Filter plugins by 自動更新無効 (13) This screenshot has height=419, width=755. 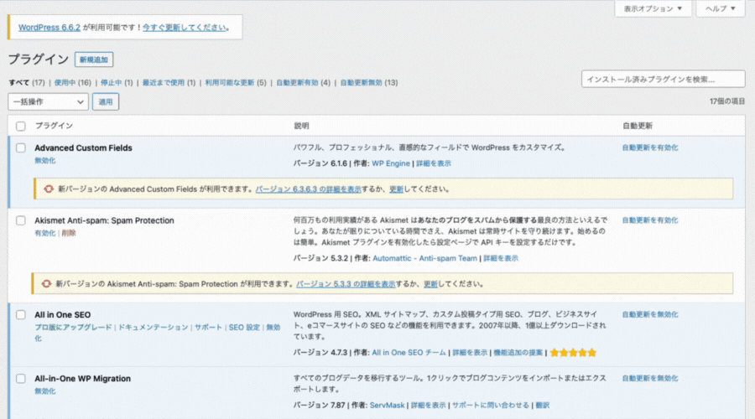point(369,83)
